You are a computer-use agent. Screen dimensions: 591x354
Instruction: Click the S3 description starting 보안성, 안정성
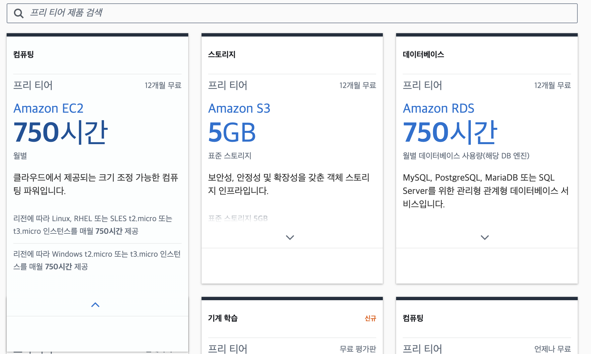(289, 184)
